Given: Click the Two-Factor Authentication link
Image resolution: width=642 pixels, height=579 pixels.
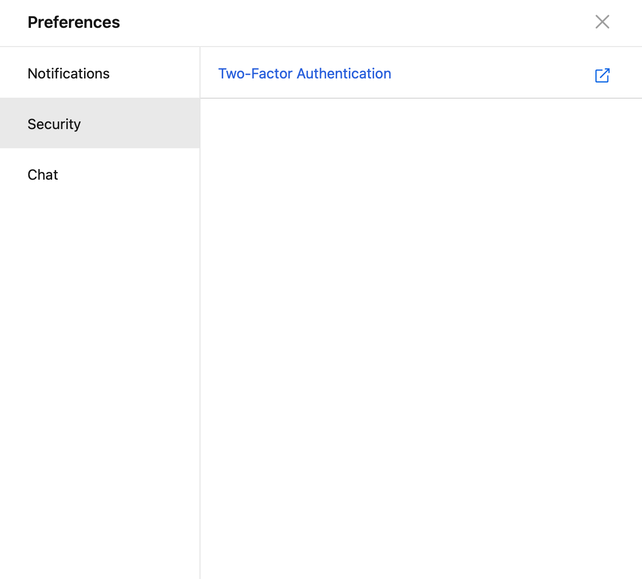Looking at the screenshot, I should 304,73.
